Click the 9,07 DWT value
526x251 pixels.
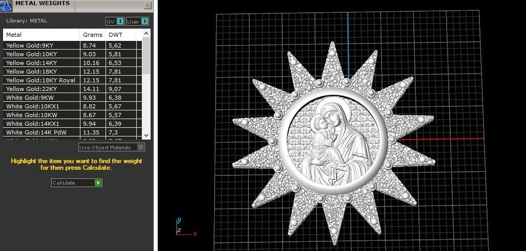115,89
